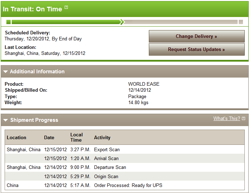Select the Departure Scan row
The height and width of the screenshot is (193, 249).
click(125, 167)
